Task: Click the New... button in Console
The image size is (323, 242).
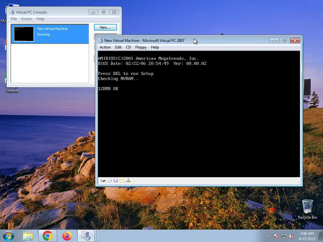Action: (x=105, y=27)
